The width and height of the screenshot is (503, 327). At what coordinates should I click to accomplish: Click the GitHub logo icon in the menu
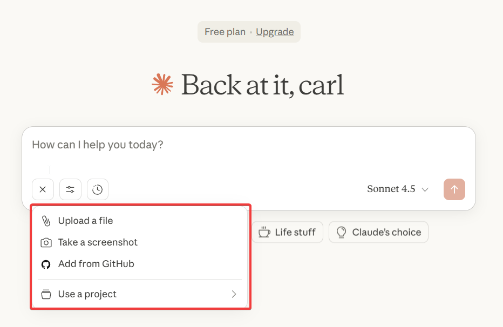click(46, 264)
